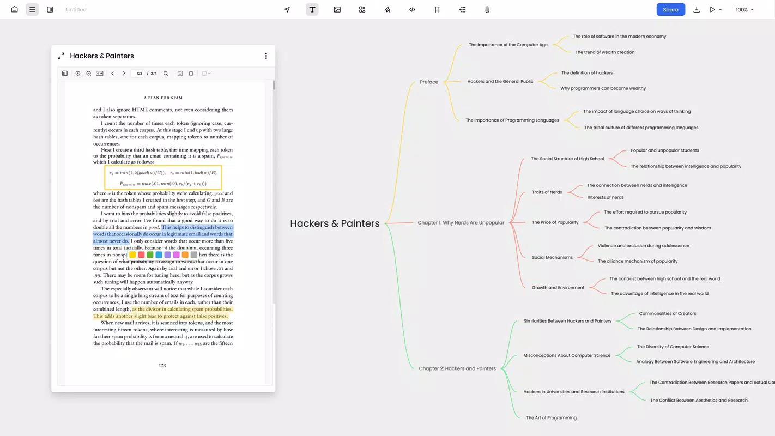Screen dimensions: 775x436
Task: Click the blue highlighted 'This helps to distinguish' passage
Action: coord(163,234)
